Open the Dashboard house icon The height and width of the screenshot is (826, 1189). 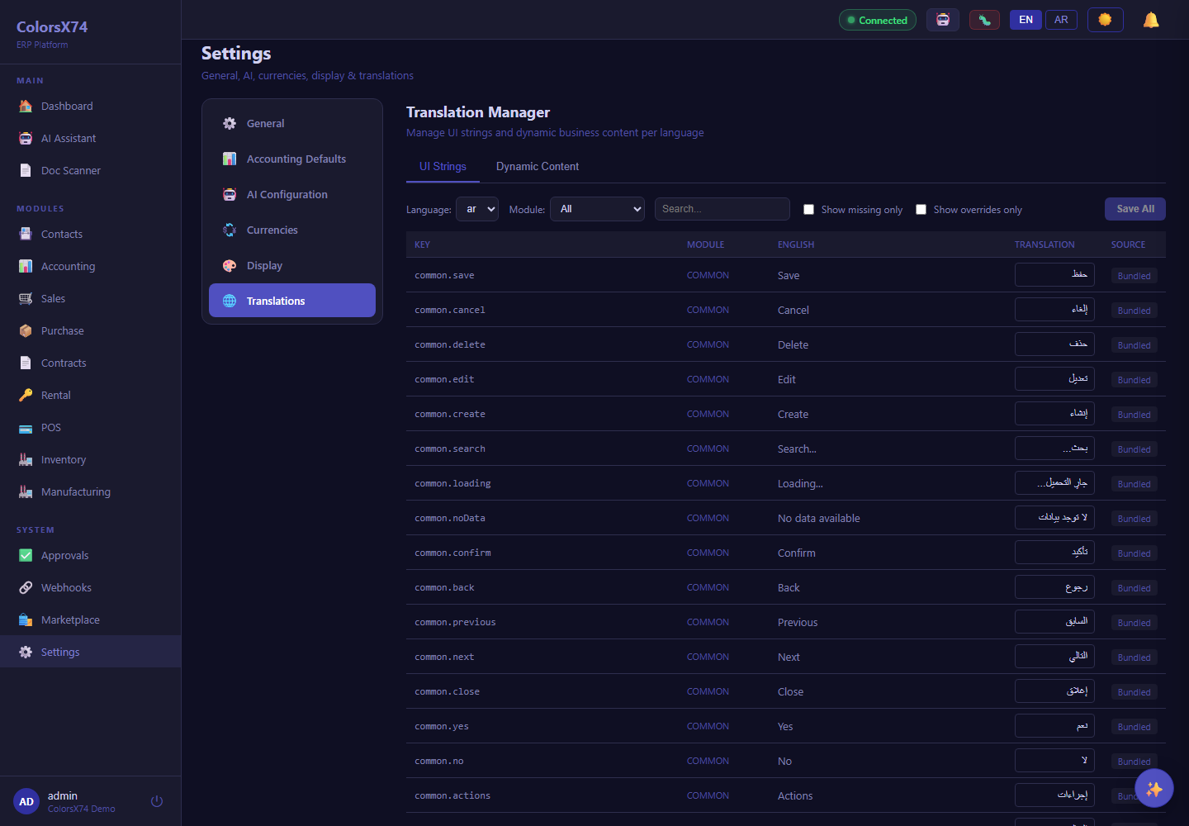coord(26,106)
